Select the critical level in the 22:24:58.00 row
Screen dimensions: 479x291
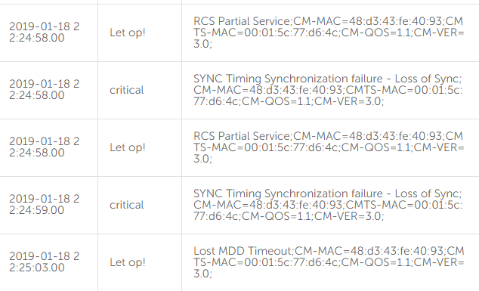tap(126, 90)
